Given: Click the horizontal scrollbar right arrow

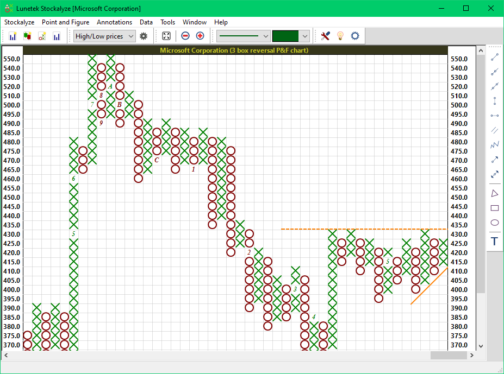Looking at the screenshot, I should point(471,355).
